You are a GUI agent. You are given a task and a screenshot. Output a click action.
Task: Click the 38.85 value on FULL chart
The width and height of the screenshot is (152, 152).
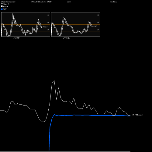coord(95,26)
